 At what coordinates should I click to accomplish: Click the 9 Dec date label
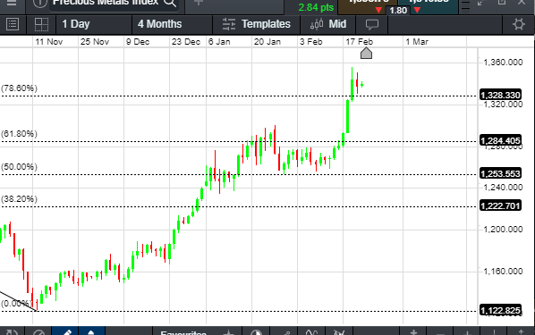pyautogui.click(x=138, y=42)
